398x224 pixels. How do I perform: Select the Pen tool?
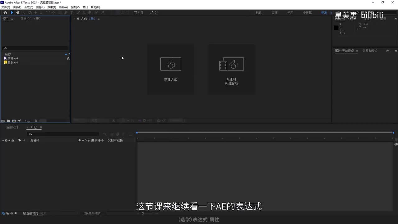pyautogui.click(x=66, y=12)
